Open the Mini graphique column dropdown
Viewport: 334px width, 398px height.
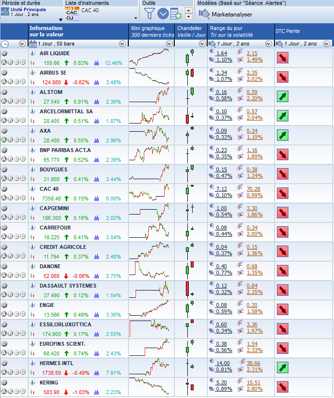pyautogui.click(x=169, y=44)
